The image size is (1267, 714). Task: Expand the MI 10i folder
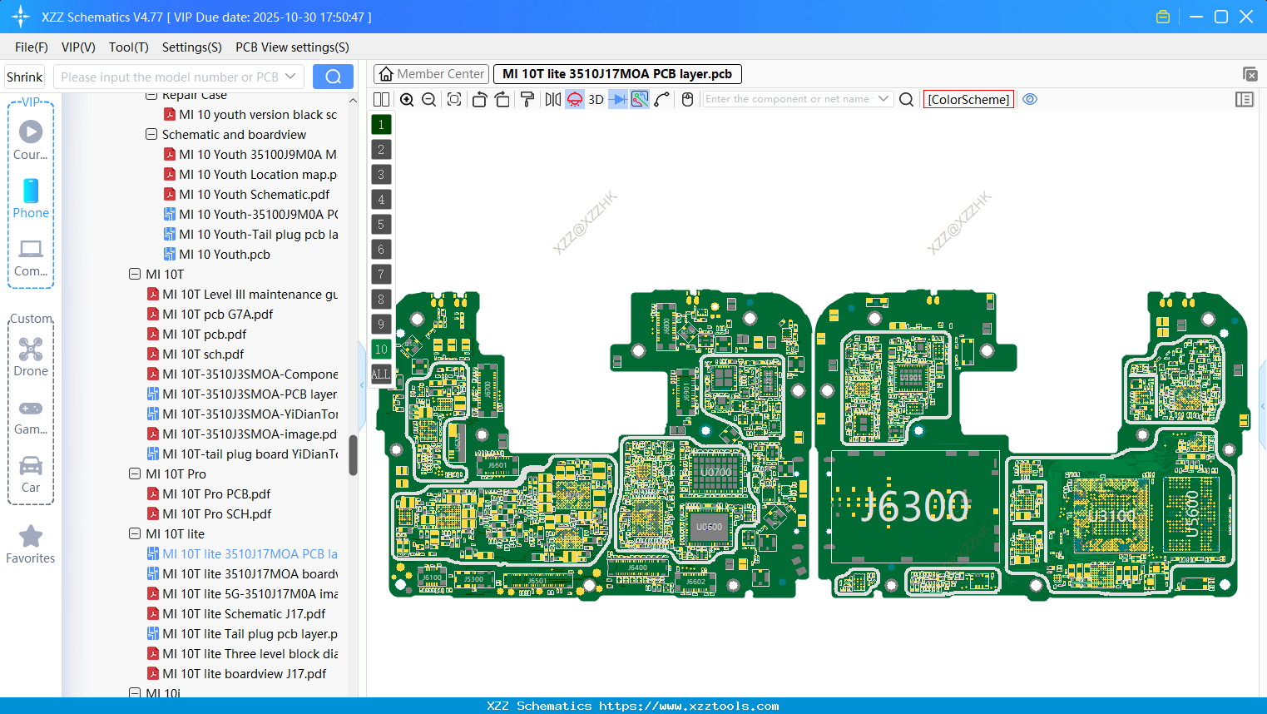point(135,692)
